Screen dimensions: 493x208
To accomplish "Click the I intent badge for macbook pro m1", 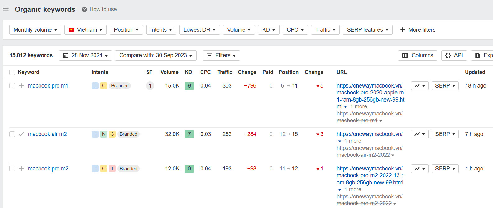I will click(x=95, y=86).
